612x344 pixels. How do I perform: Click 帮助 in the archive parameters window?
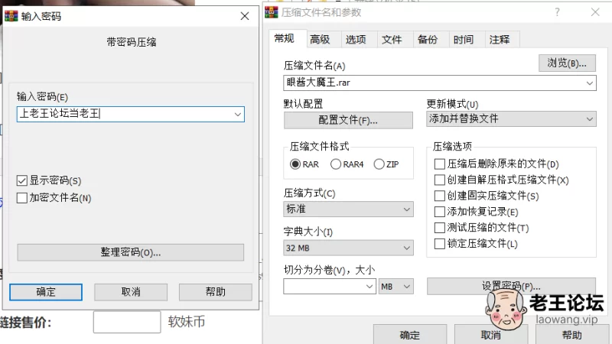pyautogui.click(x=571, y=335)
